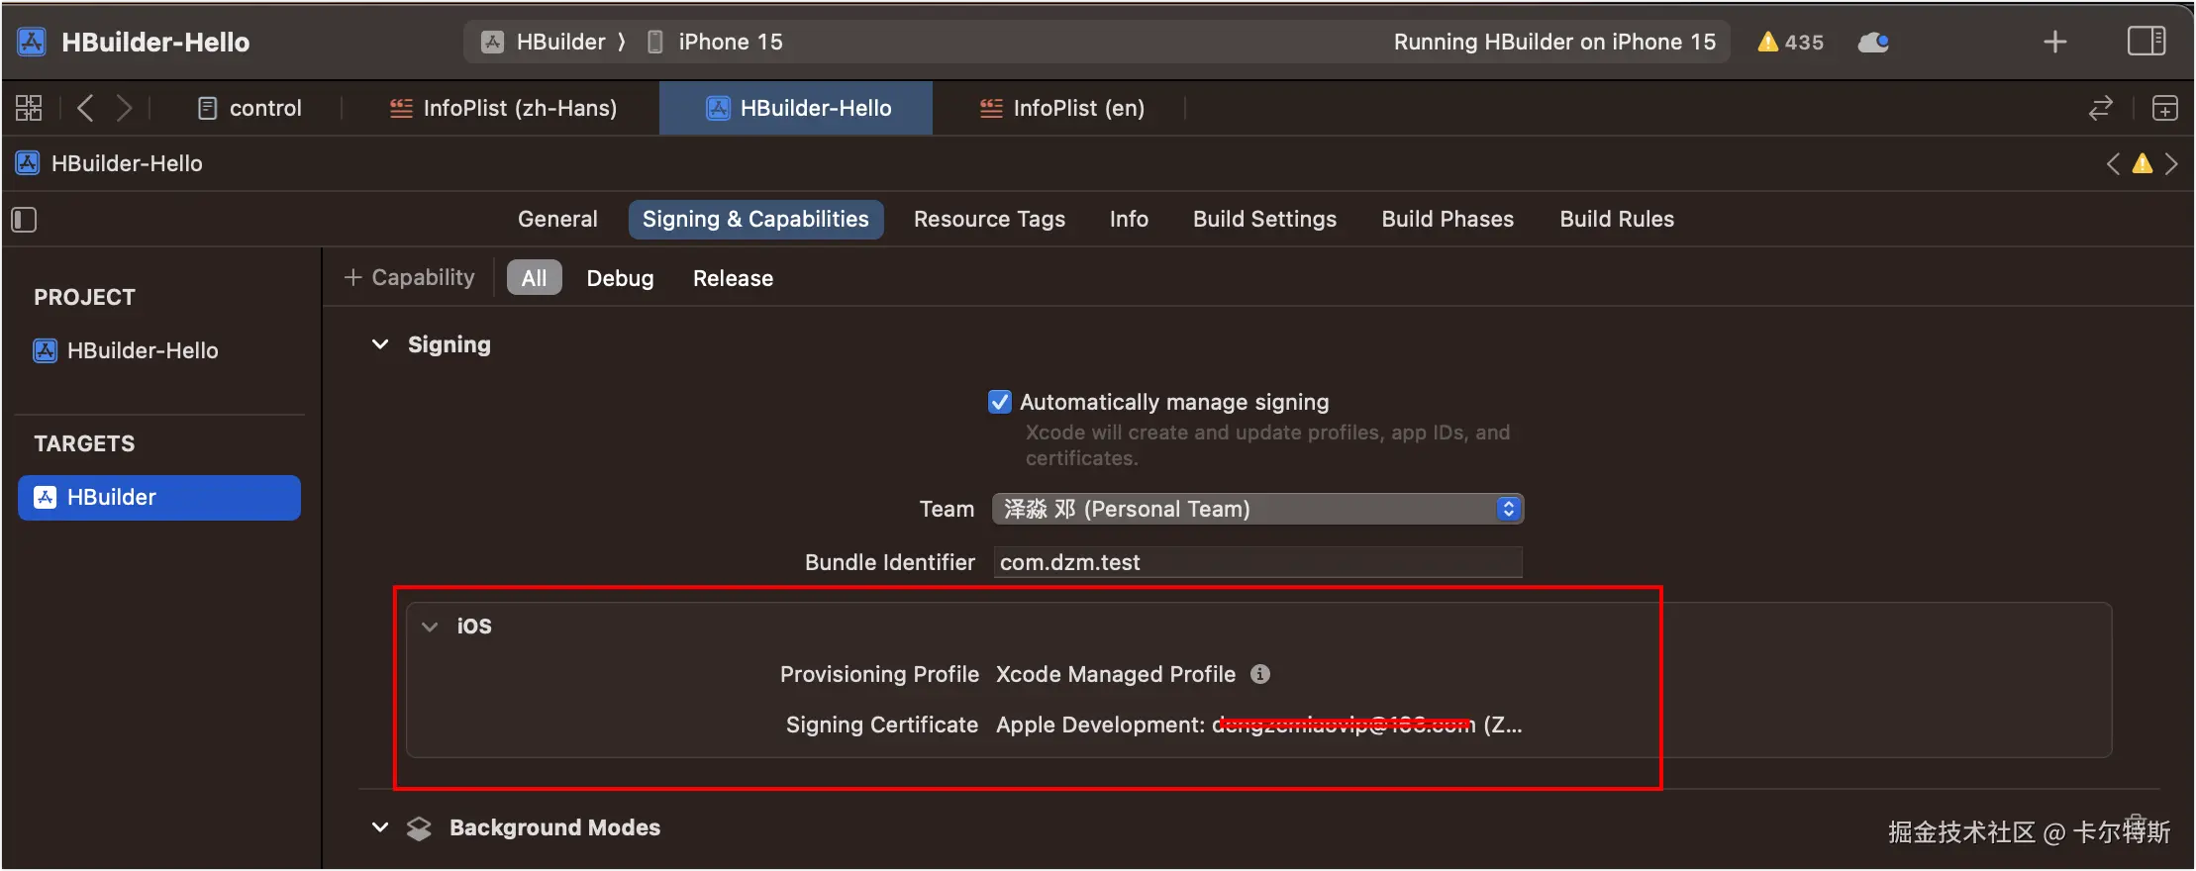Image resolution: width=2196 pixels, height=871 pixels.
Task: Click the Background Modes layers icon
Action: (419, 828)
